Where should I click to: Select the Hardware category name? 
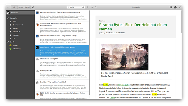click(16, 35)
